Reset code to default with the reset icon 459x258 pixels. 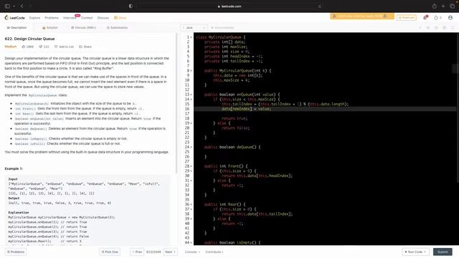(x=436, y=27)
